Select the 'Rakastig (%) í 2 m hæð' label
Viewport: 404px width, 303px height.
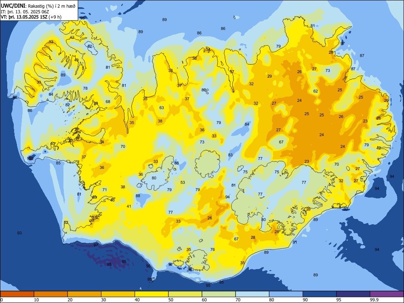click(52, 6)
